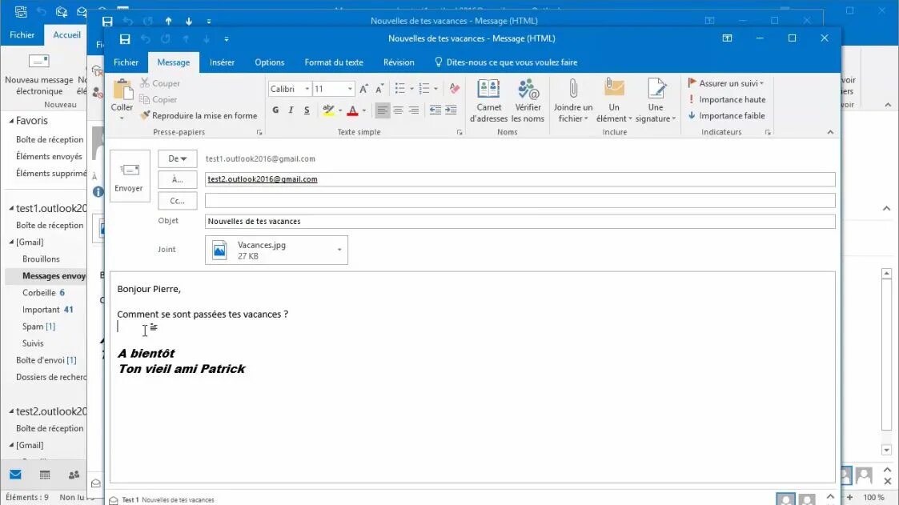899x505 pixels.
Task: Save the message with the disk icon
Action: click(x=124, y=39)
